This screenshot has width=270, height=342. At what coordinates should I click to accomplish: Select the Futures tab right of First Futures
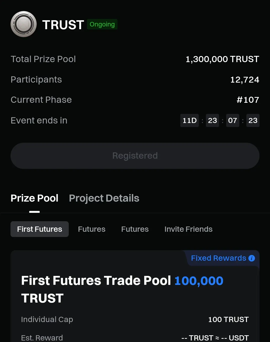(91, 229)
